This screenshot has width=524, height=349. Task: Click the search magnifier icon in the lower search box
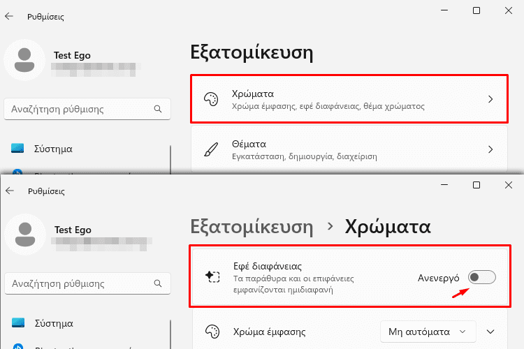click(158, 283)
